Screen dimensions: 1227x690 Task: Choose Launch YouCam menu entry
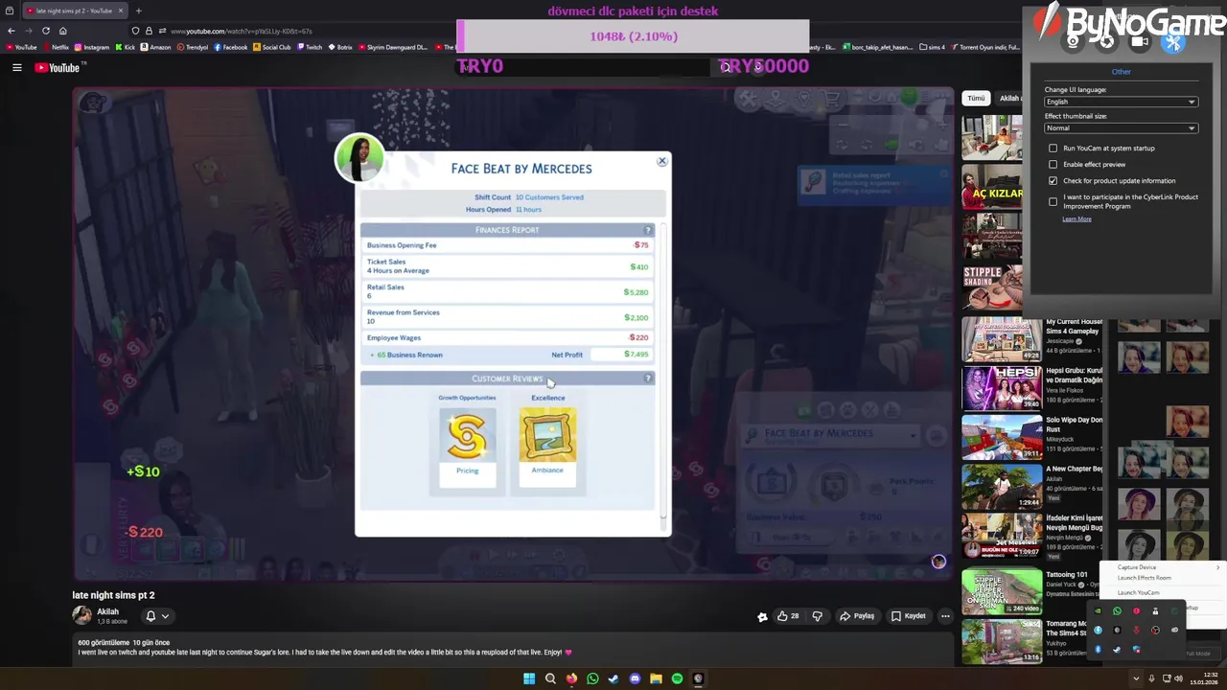pos(1138,592)
